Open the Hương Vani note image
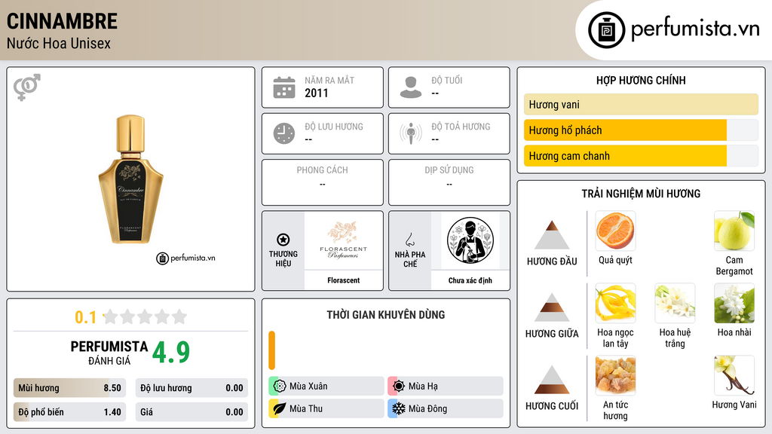Screen dimensions: 772x434 (x=734, y=375)
